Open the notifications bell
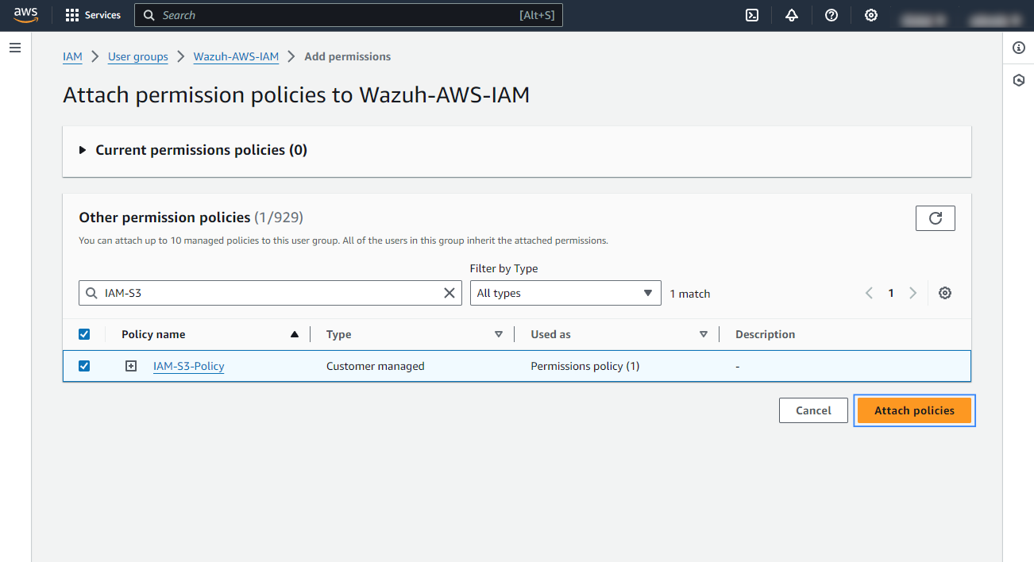The width and height of the screenshot is (1034, 562). 791,15
